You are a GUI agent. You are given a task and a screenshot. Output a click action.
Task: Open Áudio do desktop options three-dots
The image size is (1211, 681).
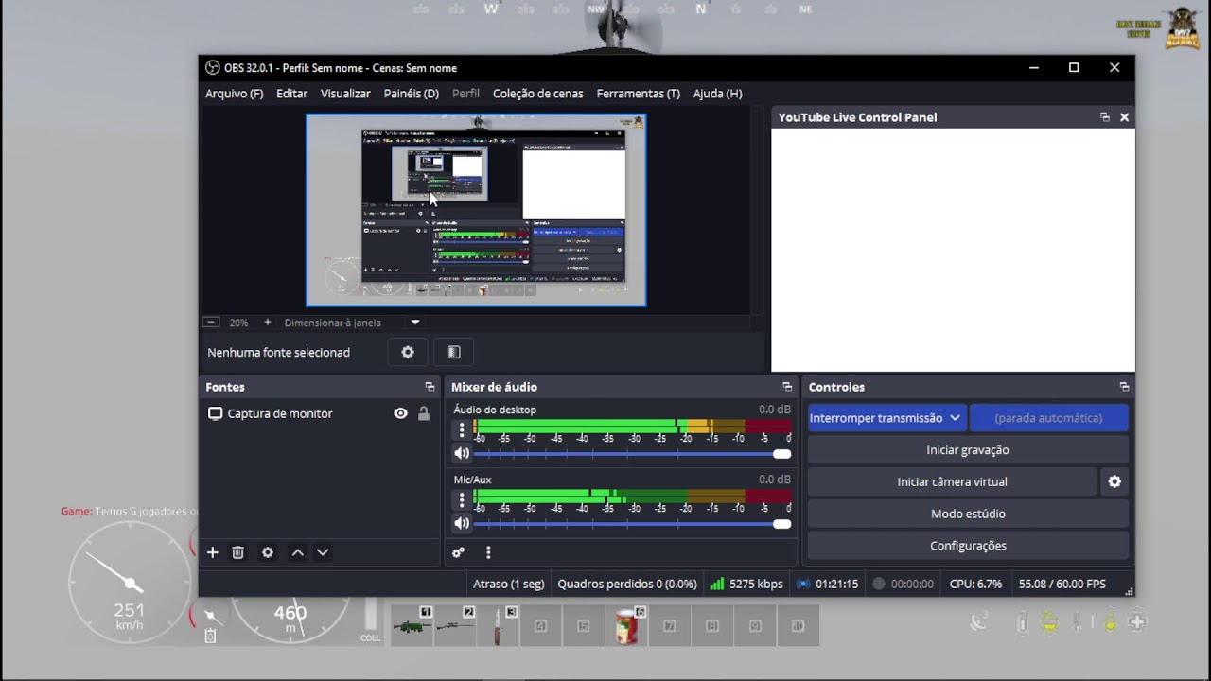[x=462, y=429]
